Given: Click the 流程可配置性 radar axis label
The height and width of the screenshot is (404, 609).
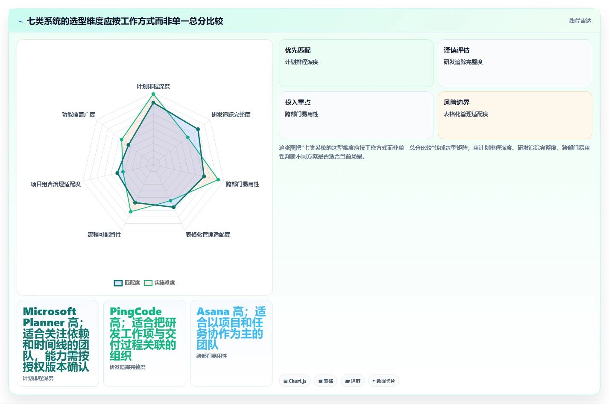Looking at the screenshot, I should 104,234.
